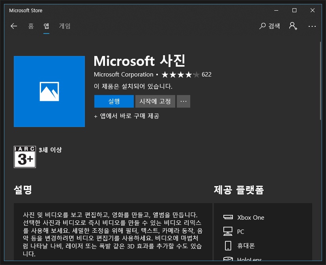Viewport: 326px width, 265px height.
Task: Click the star rating row
Action: click(180, 75)
